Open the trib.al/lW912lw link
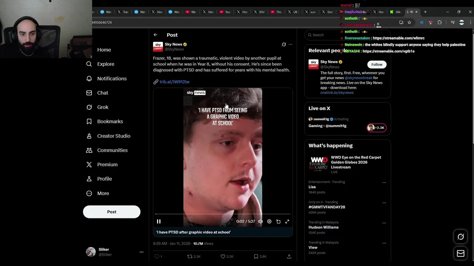Image resolution: width=474 pixels, height=266 pixels. tap(174, 82)
